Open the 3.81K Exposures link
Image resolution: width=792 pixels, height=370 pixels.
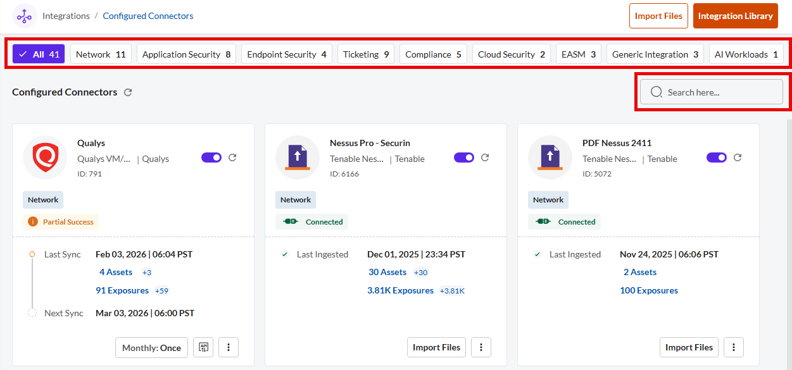click(401, 290)
